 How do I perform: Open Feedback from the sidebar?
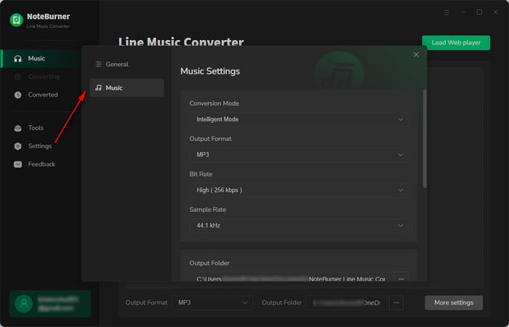(41, 164)
